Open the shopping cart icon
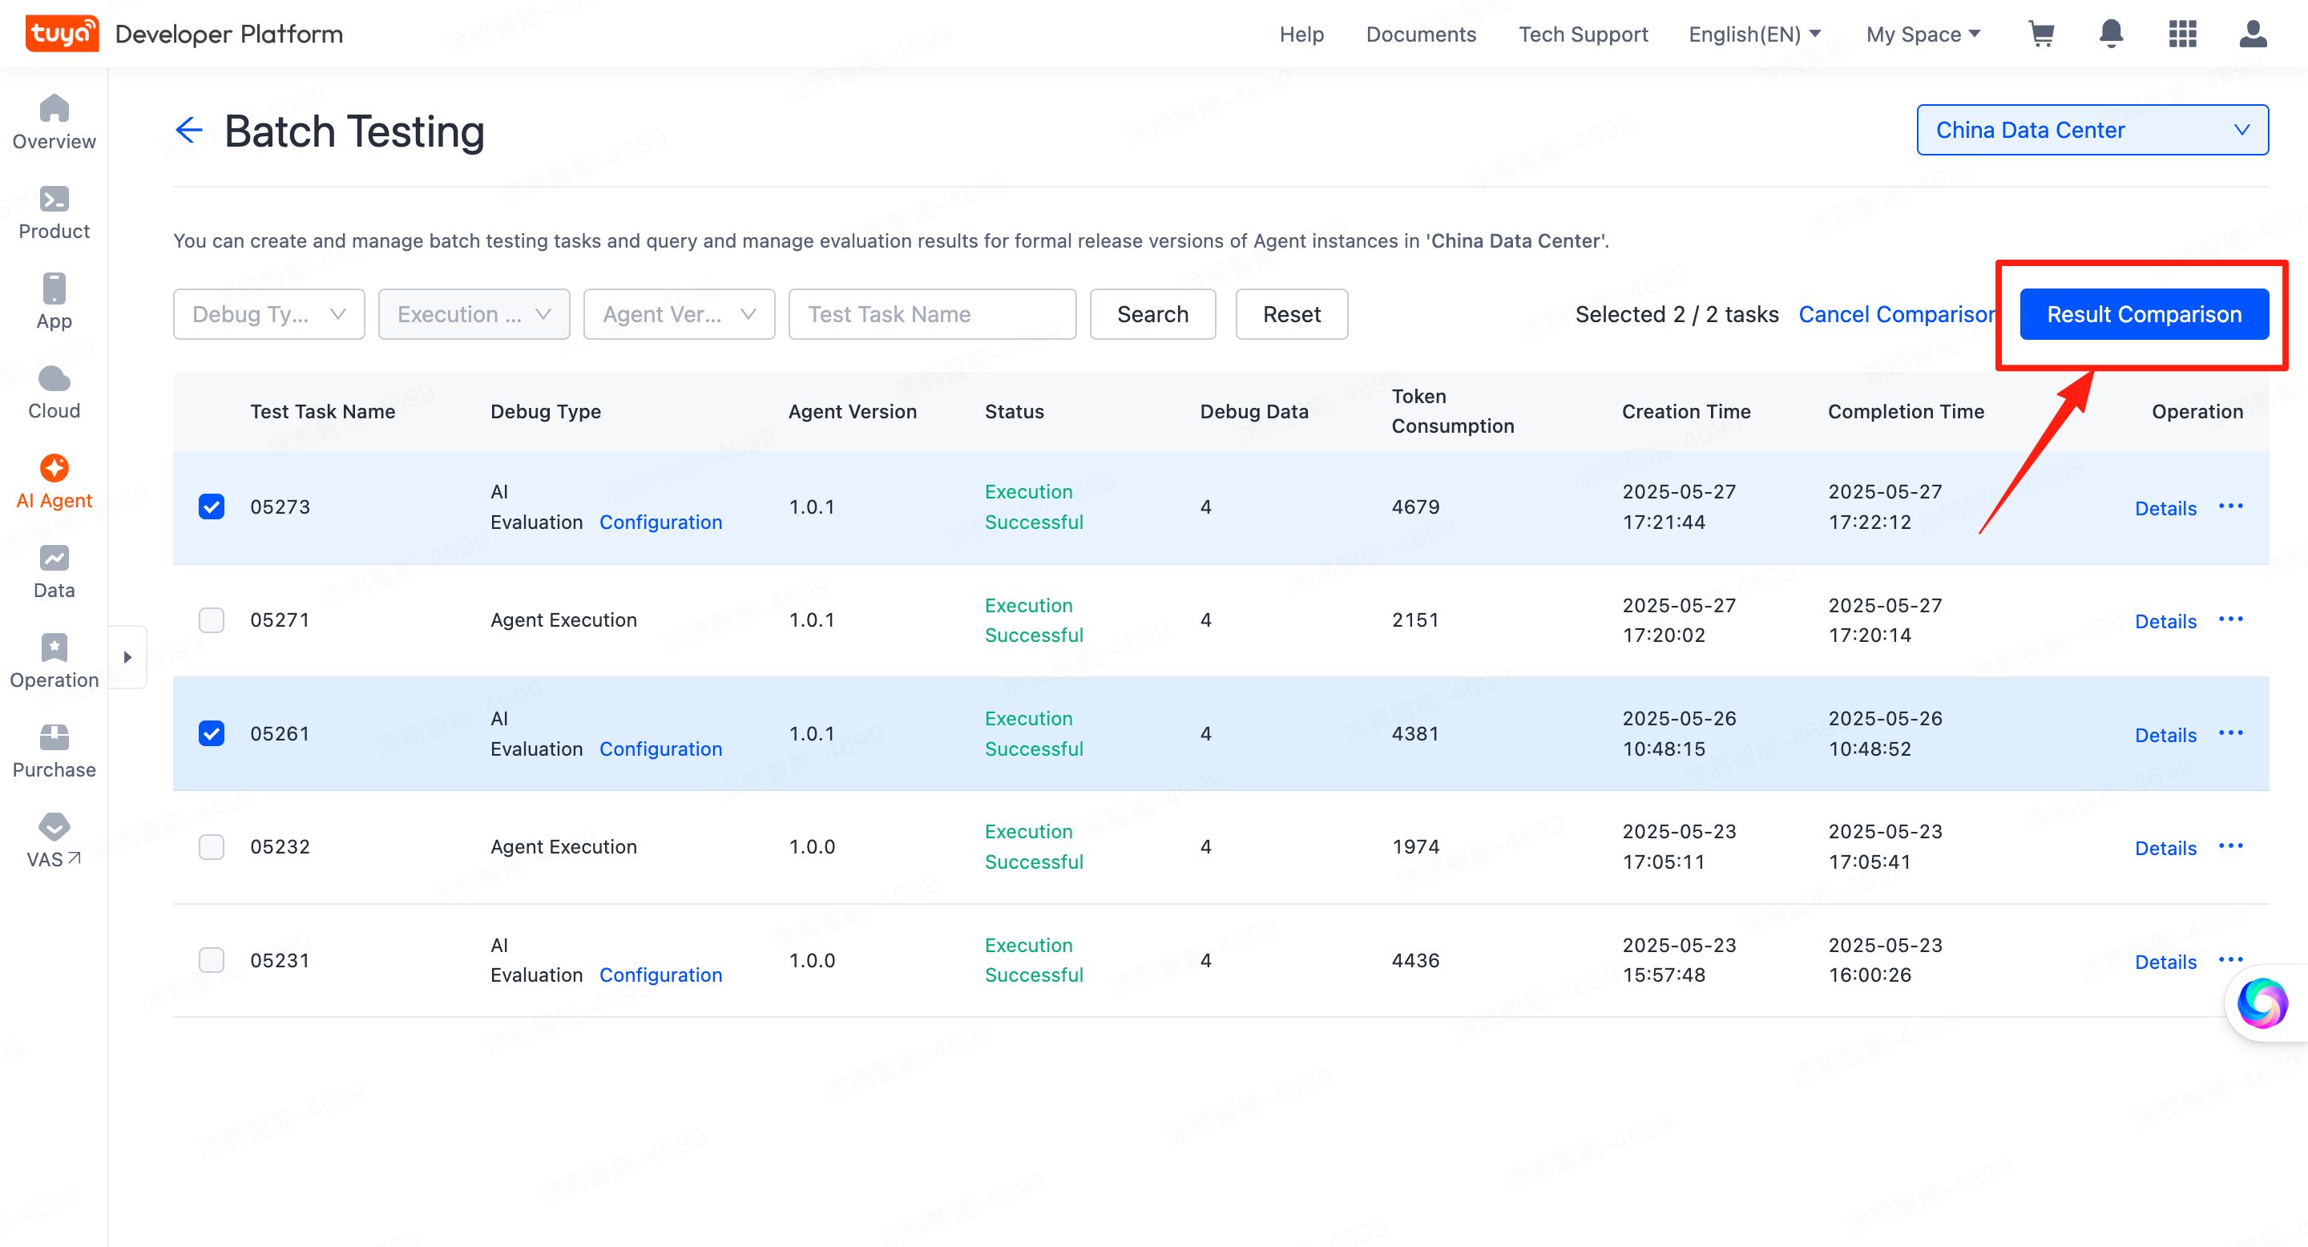Screen dimensions: 2308x1247 pyautogui.click(x=2041, y=34)
